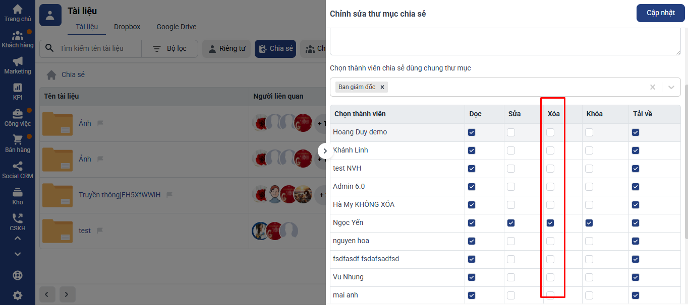This screenshot has height=305, width=688.
Task: Switch to Google Drive tab
Action: 176,27
